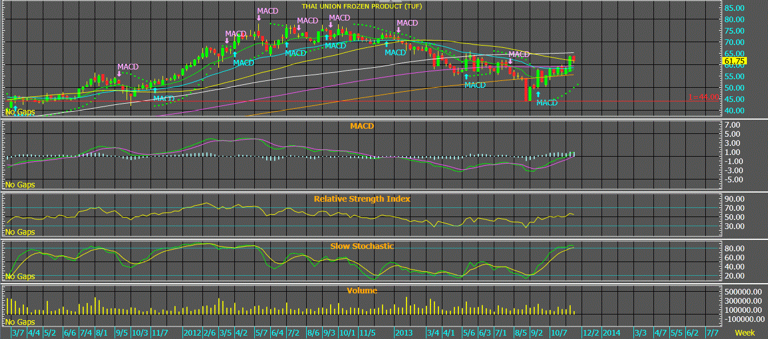The image size is (768, 339).
Task: Click the 8/5 date label on time axis
Action: [x=521, y=332]
